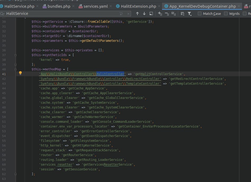Switch to the HalitExtension.php tab
Image resolution: width=251 pixels, height=182 pixels.
[136, 6]
